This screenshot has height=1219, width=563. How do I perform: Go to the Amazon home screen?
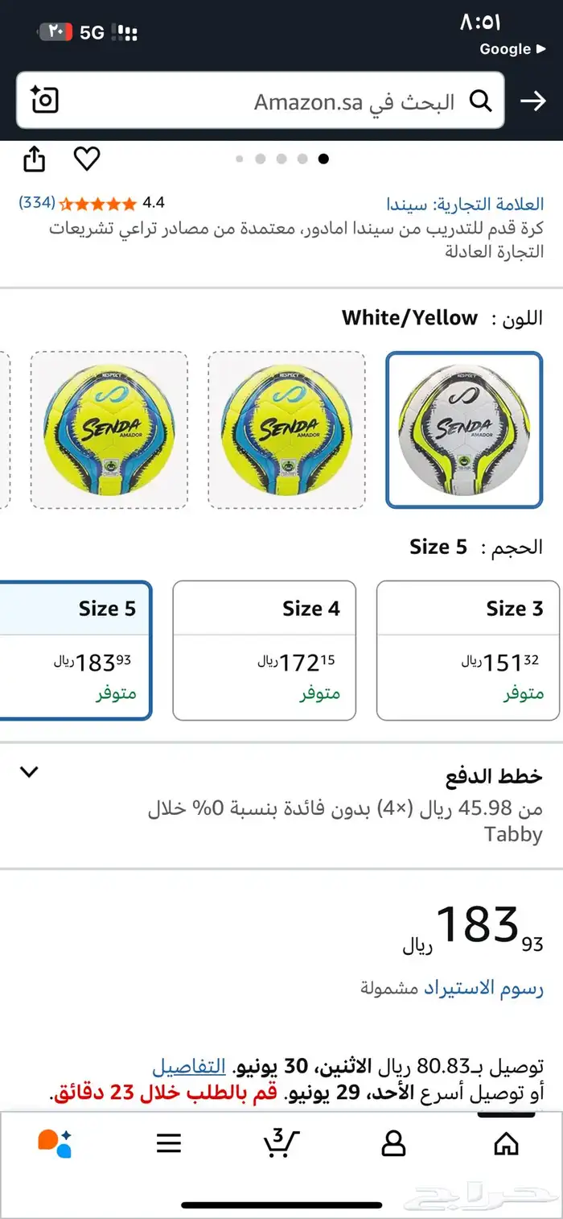coord(507,1143)
